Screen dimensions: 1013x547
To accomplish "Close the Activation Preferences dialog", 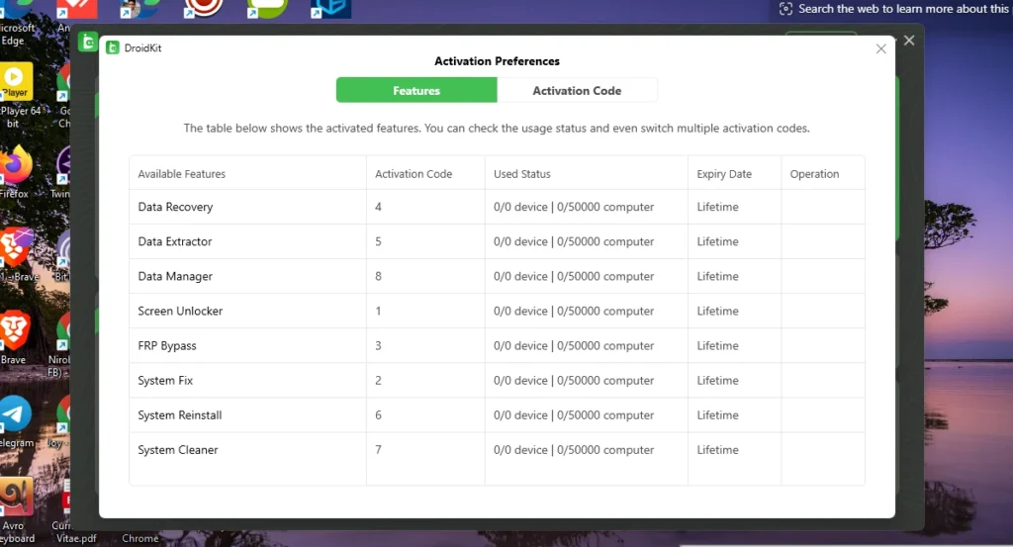I will pyautogui.click(x=880, y=49).
